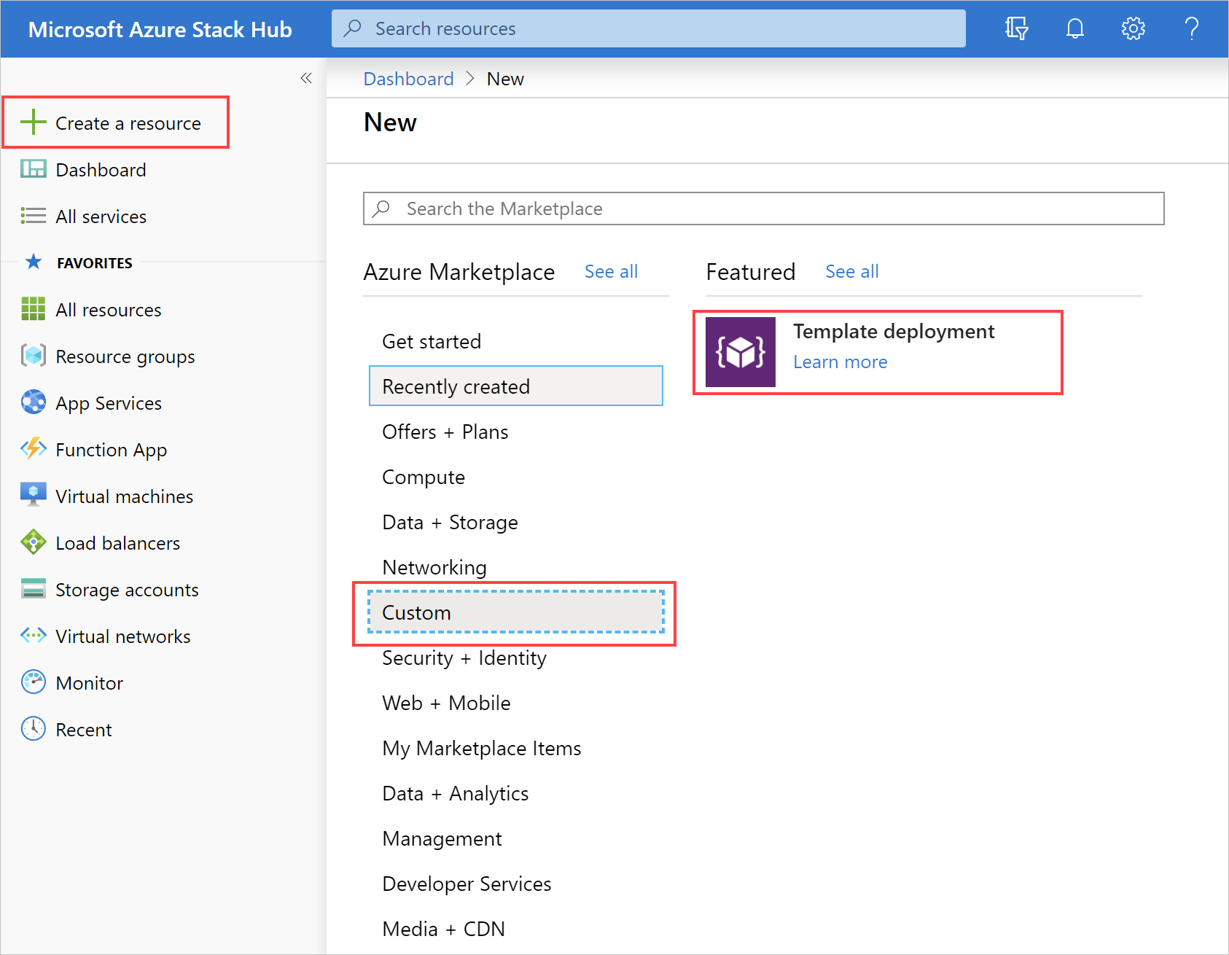Collapse the left navigation pane
The width and height of the screenshot is (1229, 955).
pos(306,78)
